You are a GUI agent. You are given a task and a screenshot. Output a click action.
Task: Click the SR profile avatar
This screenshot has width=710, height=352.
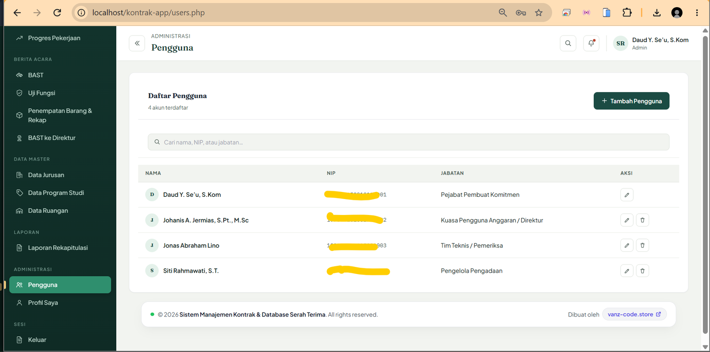pos(620,43)
